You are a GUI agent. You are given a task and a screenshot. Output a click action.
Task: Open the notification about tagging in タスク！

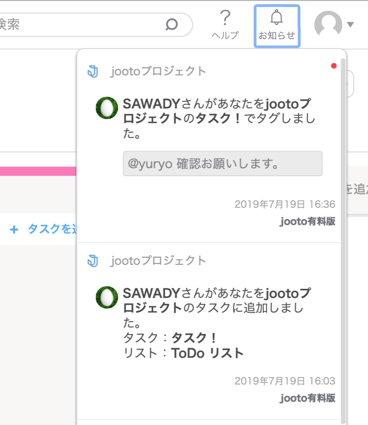[x=219, y=119]
